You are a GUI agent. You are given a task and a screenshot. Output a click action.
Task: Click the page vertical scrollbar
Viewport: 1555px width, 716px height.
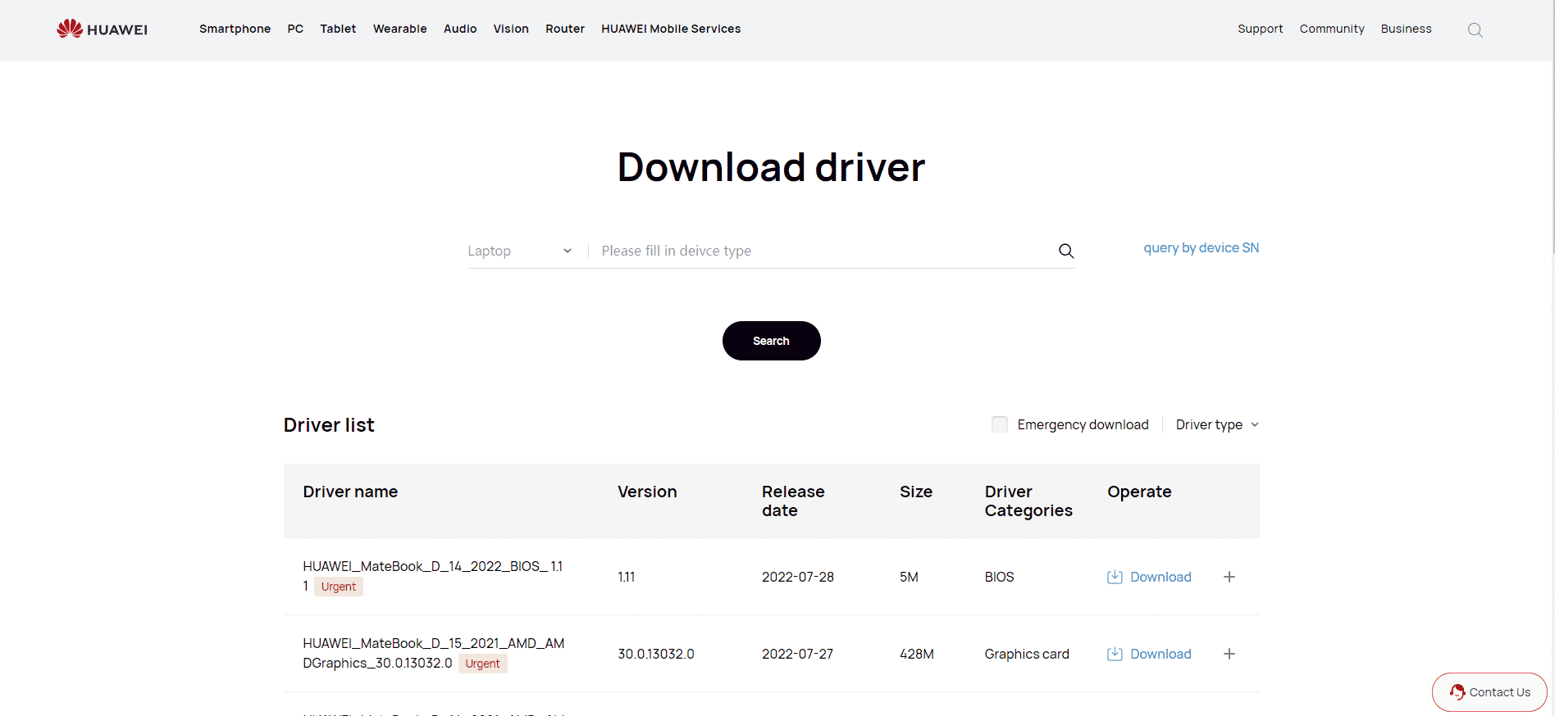click(x=1552, y=127)
